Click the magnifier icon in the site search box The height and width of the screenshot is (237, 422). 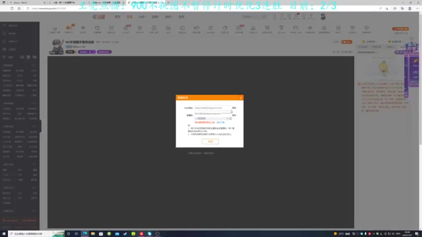click(264, 17)
